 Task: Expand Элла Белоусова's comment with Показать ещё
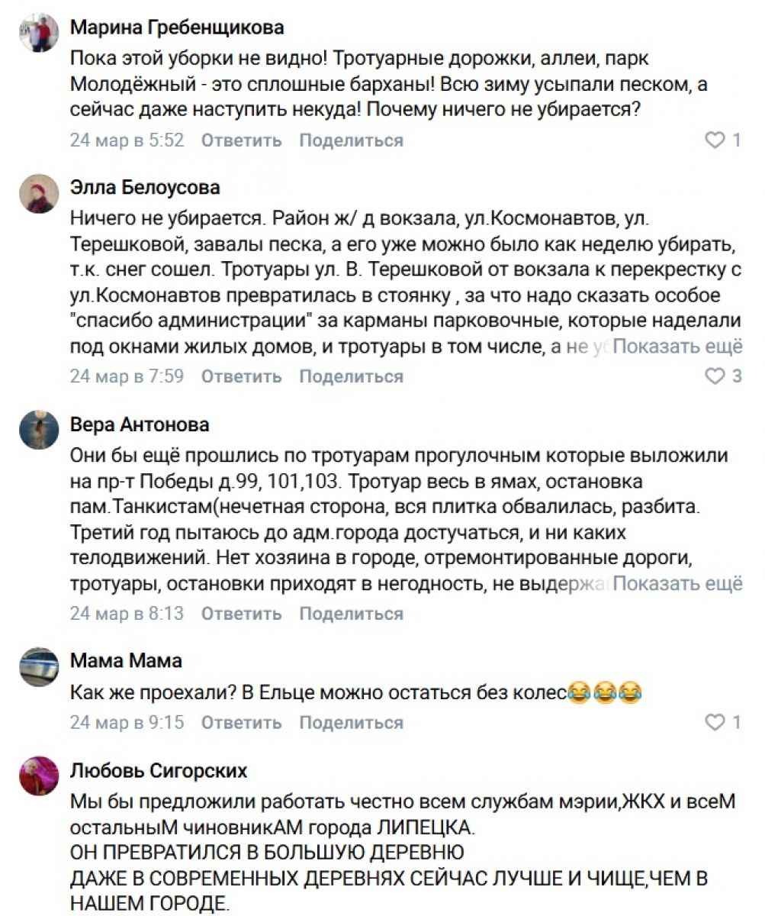(x=677, y=347)
